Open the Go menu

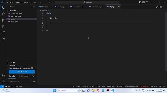(x=31, y=2)
